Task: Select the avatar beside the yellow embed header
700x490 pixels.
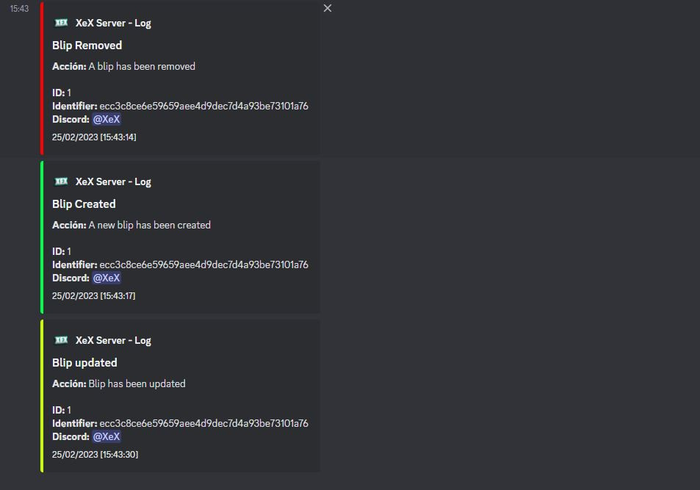Action: 62,339
